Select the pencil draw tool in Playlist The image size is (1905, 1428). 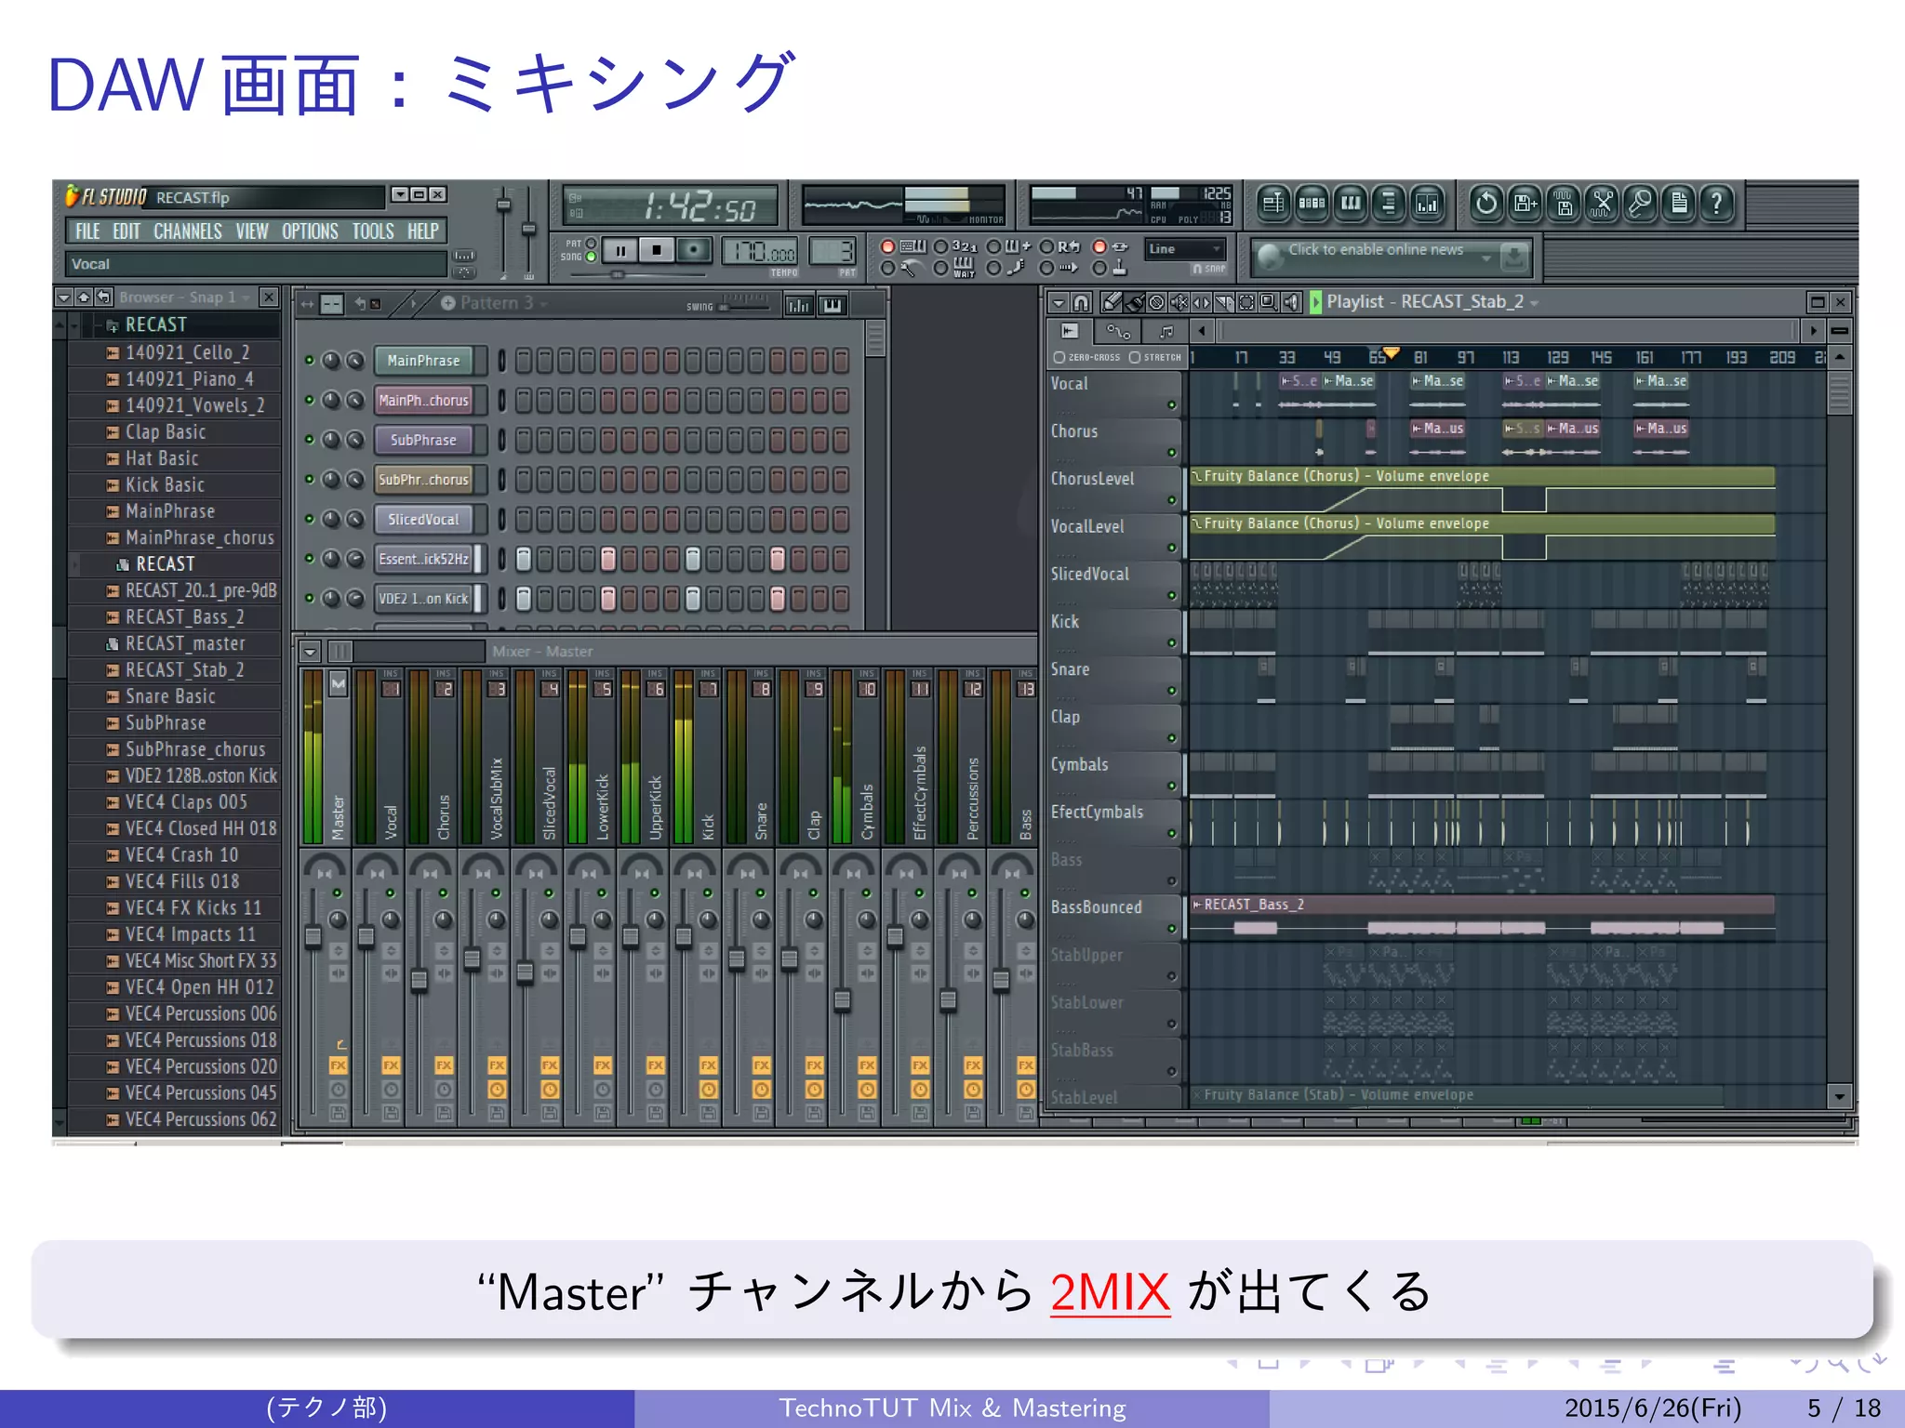[x=1112, y=302]
